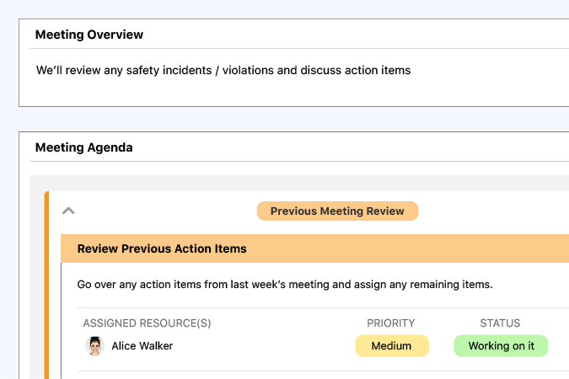Screen dimensions: 569x379
Task: Click the Previous Meeting Review pill label
Action: click(x=337, y=211)
